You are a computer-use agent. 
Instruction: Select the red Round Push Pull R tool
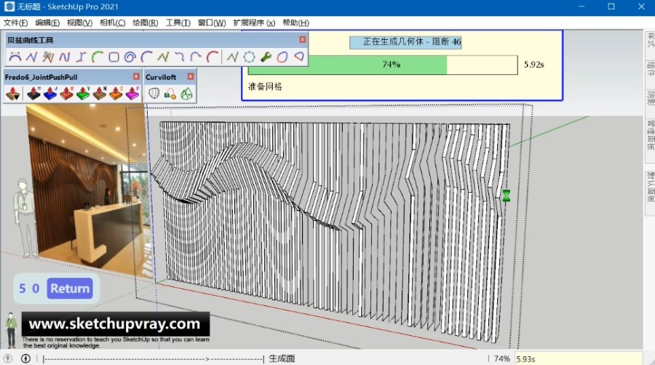(x=66, y=94)
